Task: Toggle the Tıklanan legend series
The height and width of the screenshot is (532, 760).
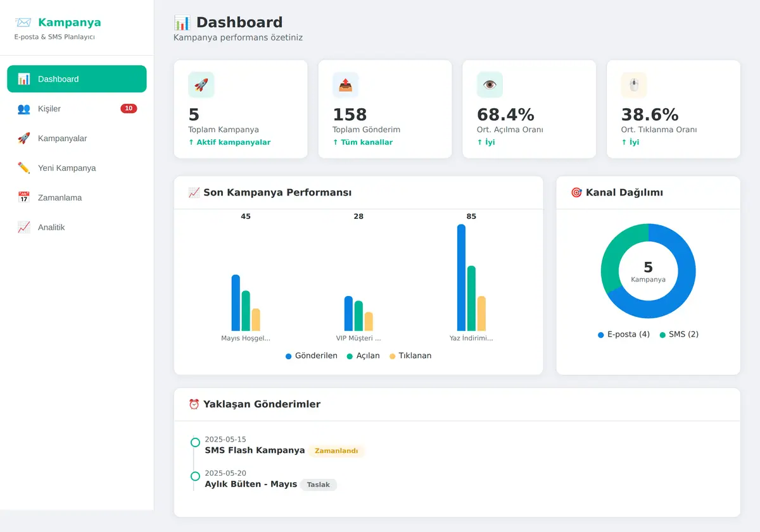Action: point(410,356)
